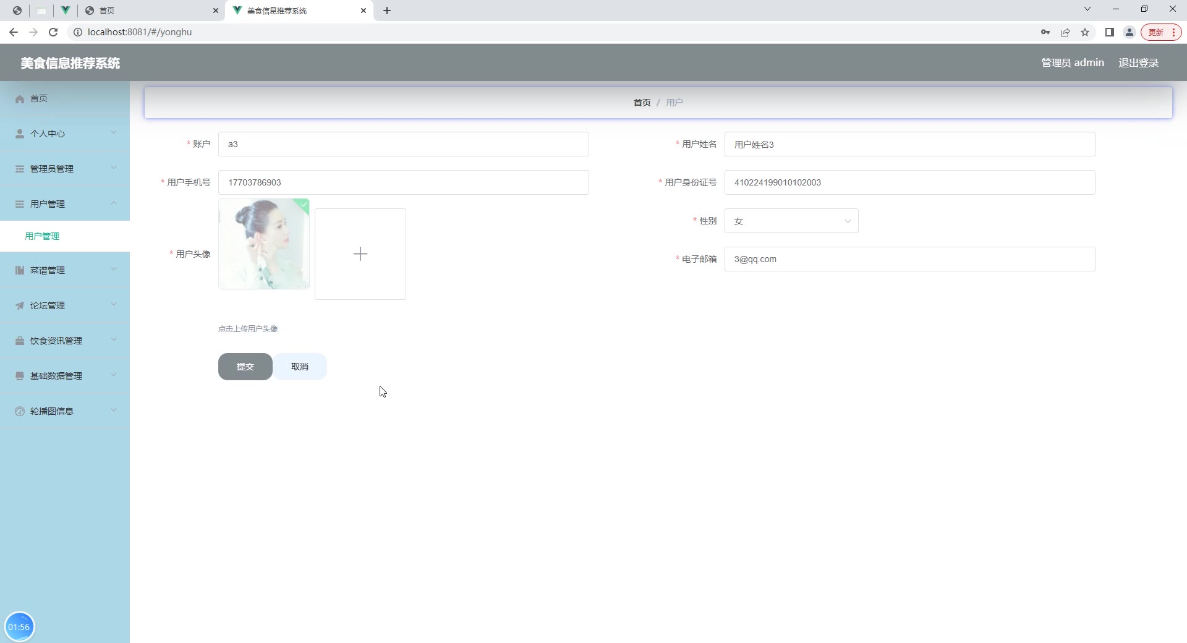1187x643 pixels.
Task: Close the 首页 browser tab
Action: click(x=216, y=11)
